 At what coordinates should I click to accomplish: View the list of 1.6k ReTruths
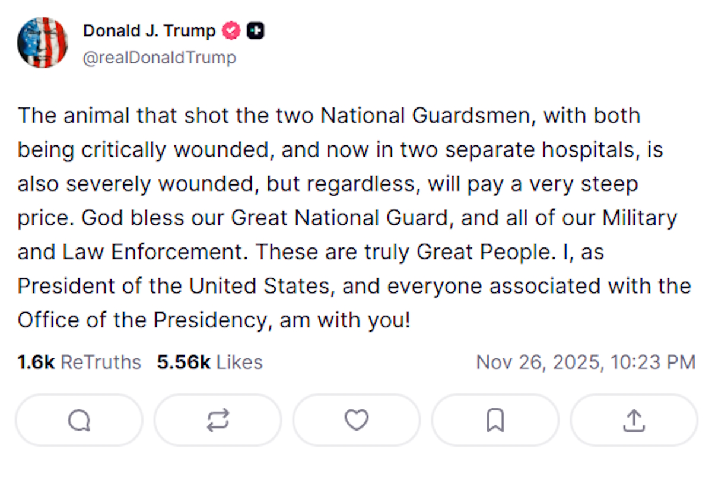click(80, 362)
